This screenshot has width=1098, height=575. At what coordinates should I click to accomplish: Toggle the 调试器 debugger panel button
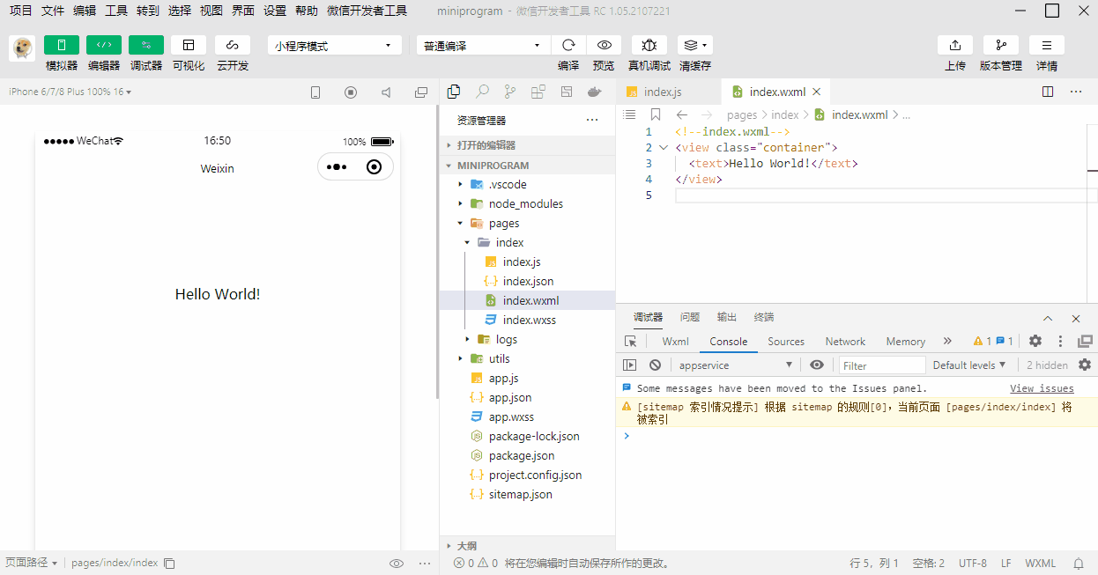tap(146, 45)
